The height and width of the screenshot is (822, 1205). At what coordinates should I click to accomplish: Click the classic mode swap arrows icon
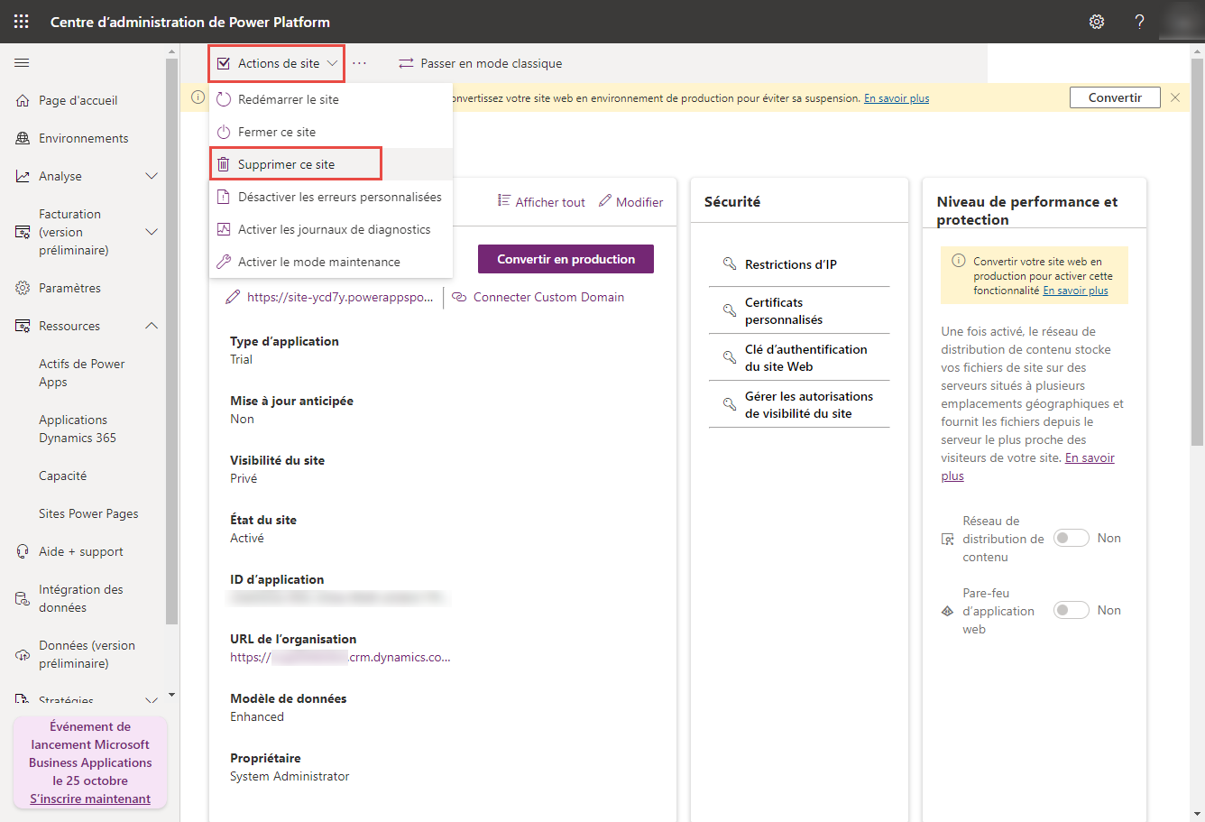(406, 63)
